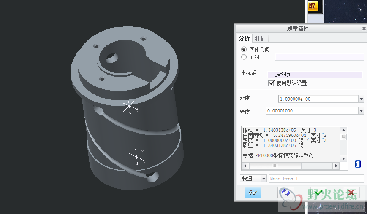The image size is (367, 214).
Task: Click the 质量 result line
Action: 273,145
